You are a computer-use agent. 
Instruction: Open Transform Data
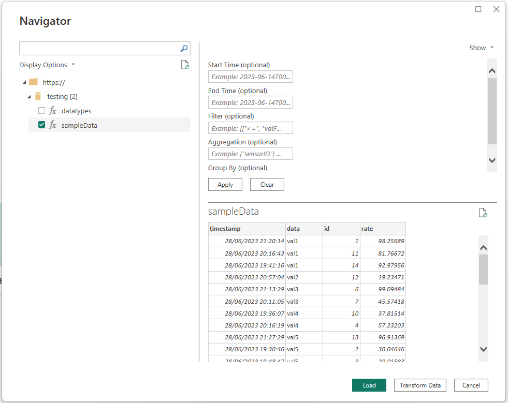(x=420, y=385)
